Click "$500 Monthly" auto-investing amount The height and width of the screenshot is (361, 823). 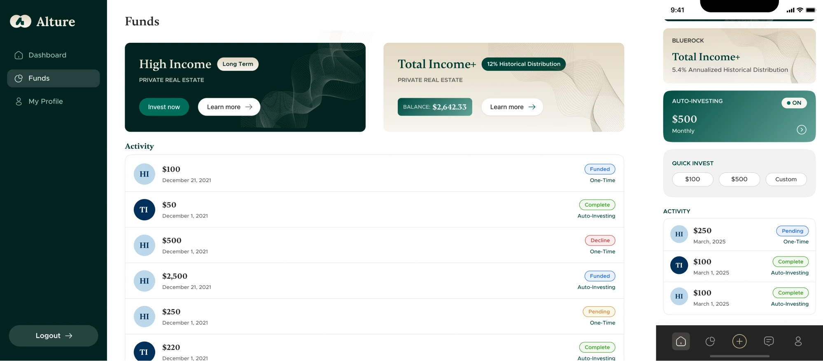[x=685, y=124]
